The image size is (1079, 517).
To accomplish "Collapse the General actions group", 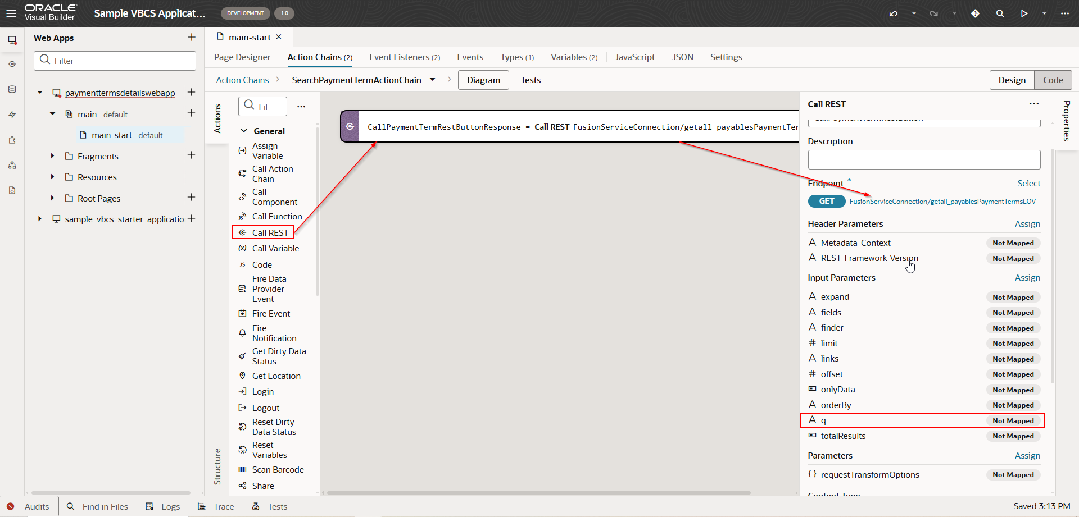I will 244,131.
